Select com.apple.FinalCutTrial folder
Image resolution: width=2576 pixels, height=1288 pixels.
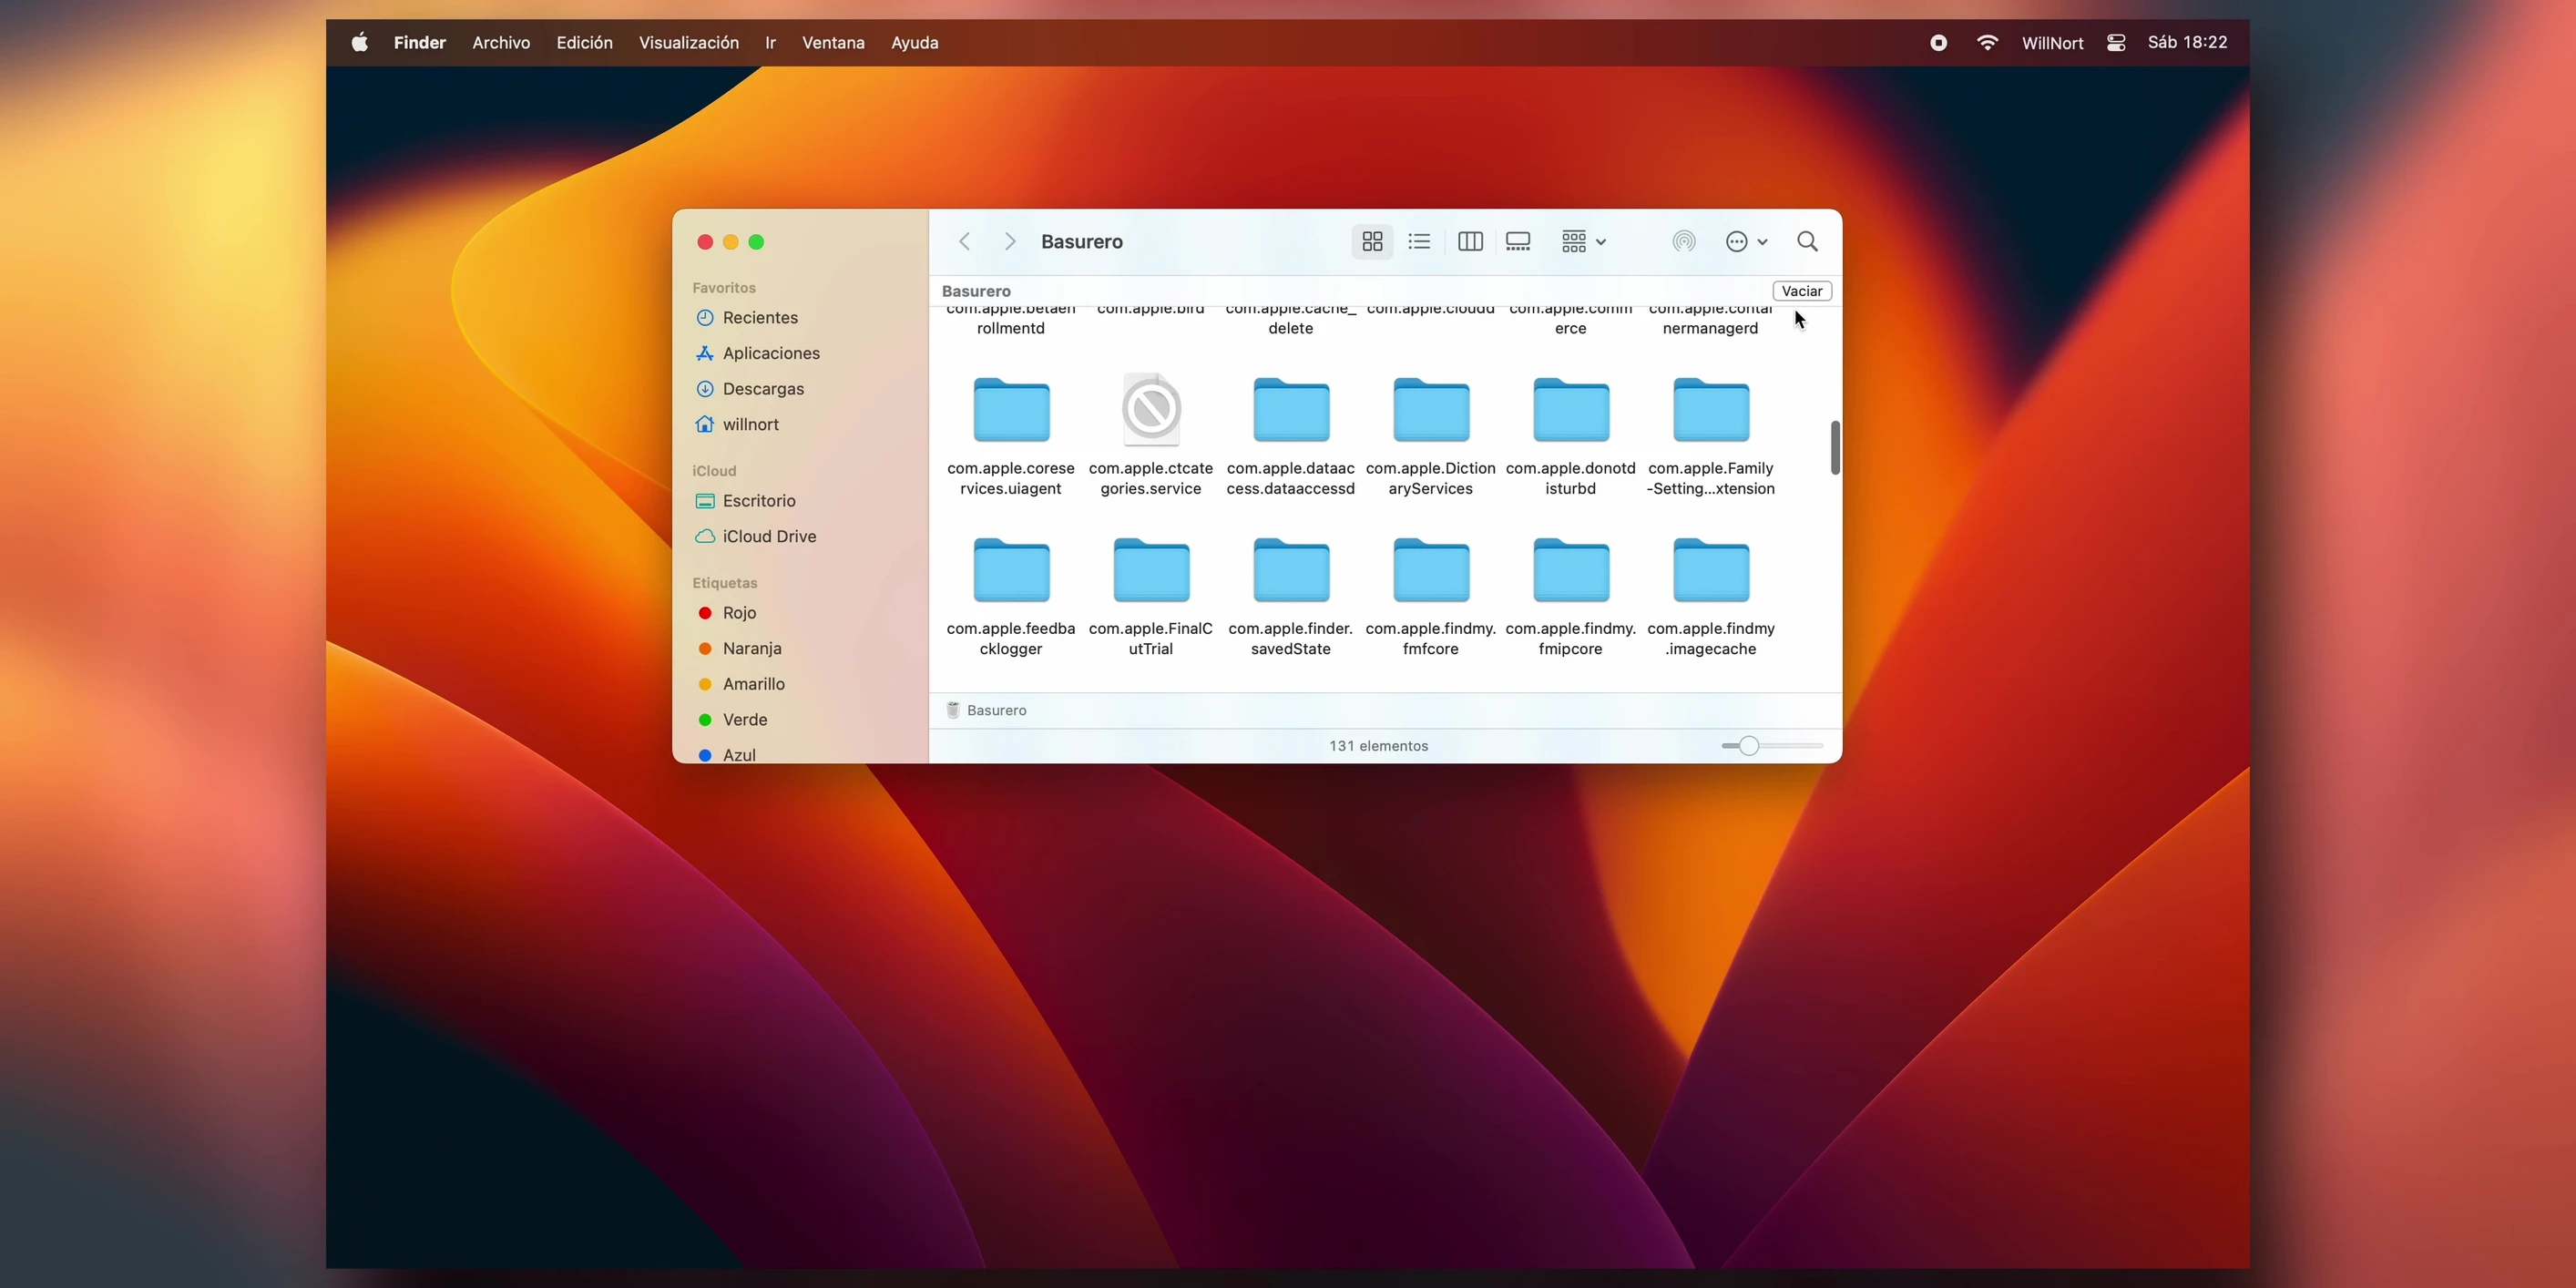click(1151, 570)
